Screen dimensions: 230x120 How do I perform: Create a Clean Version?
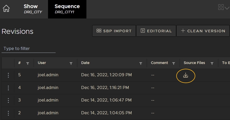pyautogui.click(x=203, y=31)
